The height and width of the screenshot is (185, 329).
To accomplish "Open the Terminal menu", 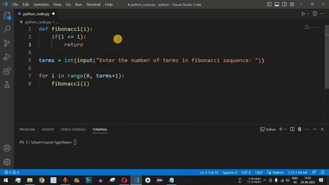I will click(x=93, y=5).
